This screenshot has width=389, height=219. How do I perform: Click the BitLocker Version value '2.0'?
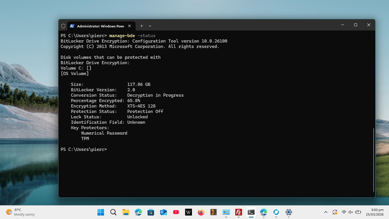click(131, 90)
